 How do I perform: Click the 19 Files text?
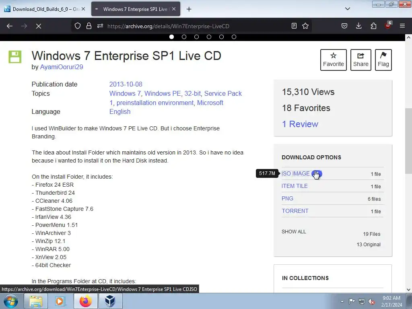click(372, 234)
